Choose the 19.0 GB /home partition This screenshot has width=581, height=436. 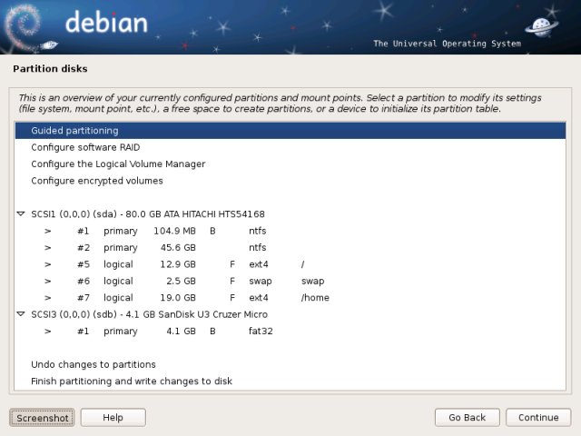click(x=172, y=298)
